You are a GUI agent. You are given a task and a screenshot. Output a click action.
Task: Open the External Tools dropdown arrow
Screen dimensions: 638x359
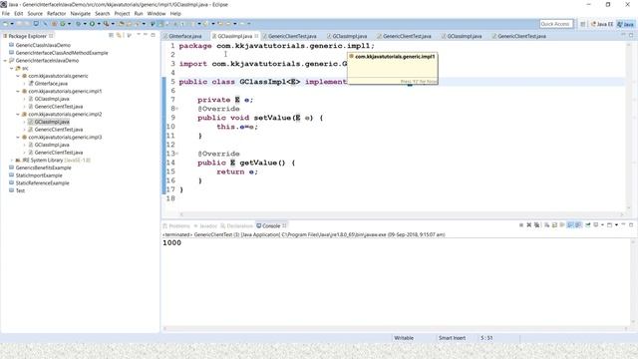tap(113, 24)
